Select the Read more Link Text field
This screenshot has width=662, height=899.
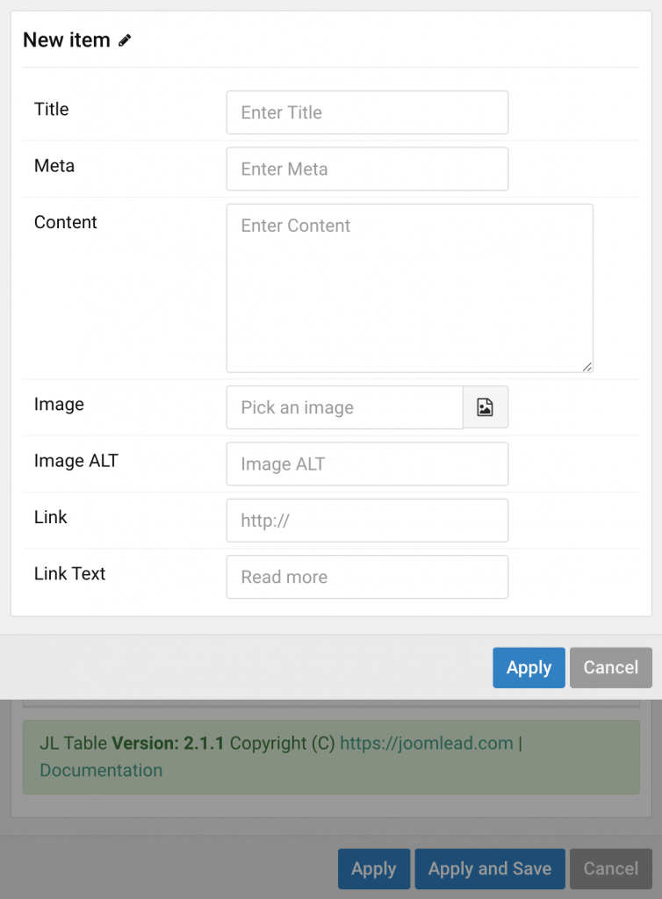click(367, 577)
